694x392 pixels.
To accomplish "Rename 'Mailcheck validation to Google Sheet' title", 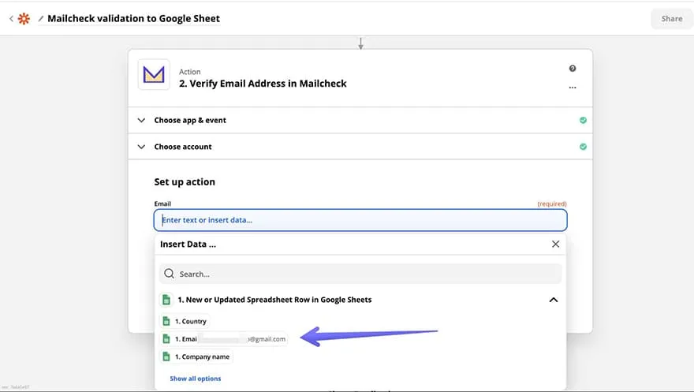I will pyautogui.click(x=133, y=19).
